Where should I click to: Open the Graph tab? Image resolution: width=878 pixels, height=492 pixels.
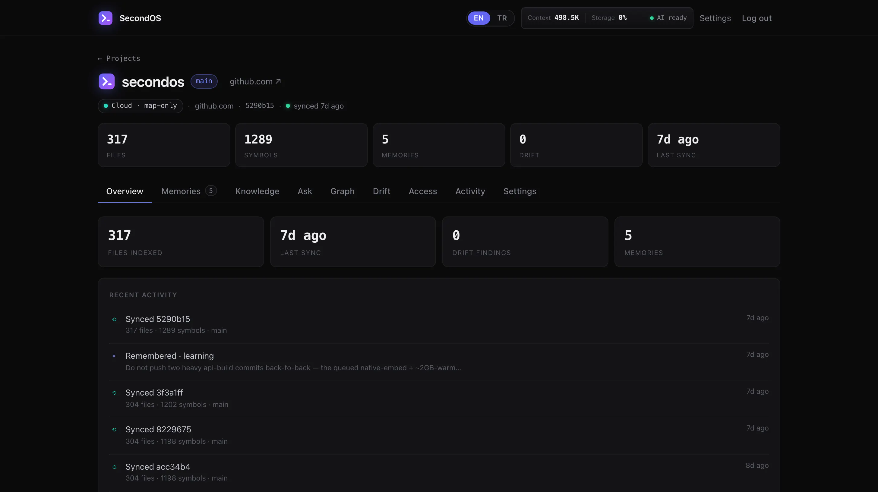point(343,191)
